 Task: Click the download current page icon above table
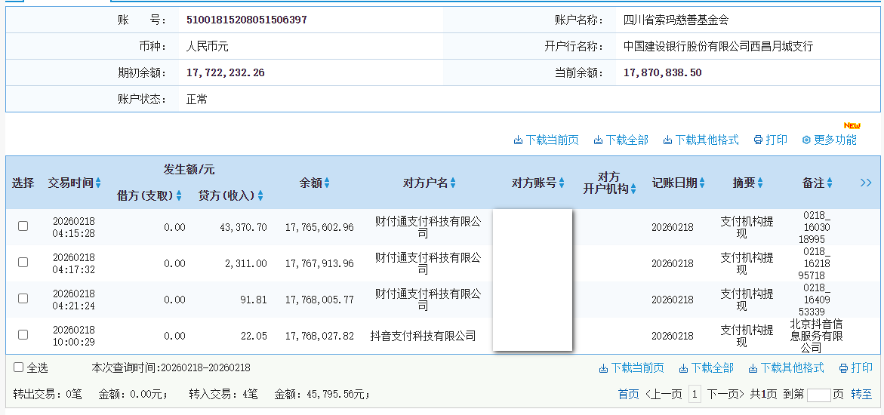pos(518,140)
